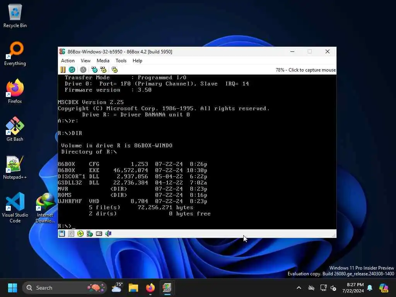Close the 86Box window
396x297 pixels.
coord(328,51)
